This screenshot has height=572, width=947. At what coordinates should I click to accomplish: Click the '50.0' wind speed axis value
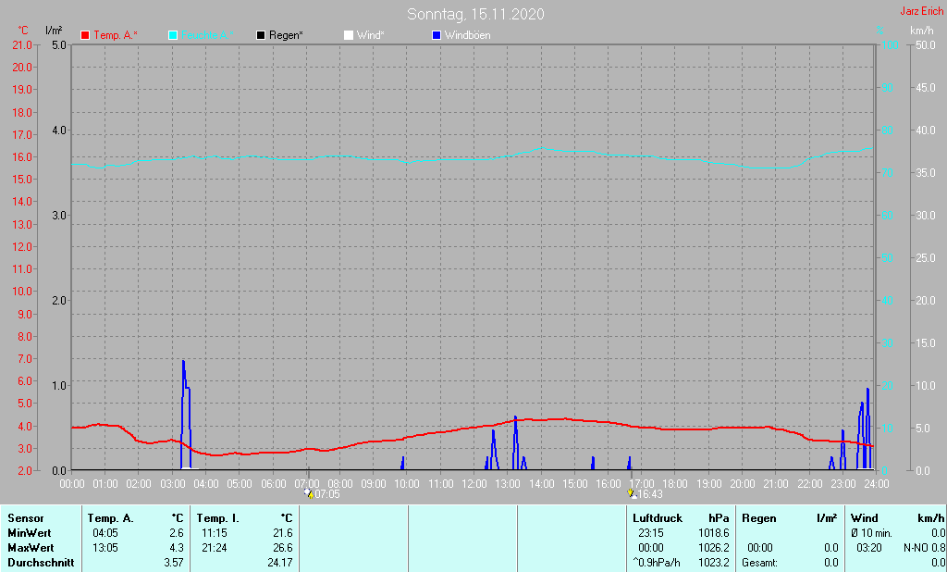click(x=925, y=45)
